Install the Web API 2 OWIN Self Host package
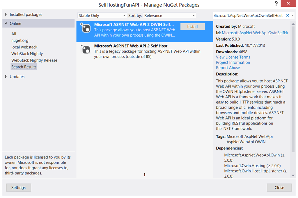Viewport: 298px width, 198px height. pos(193,26)
